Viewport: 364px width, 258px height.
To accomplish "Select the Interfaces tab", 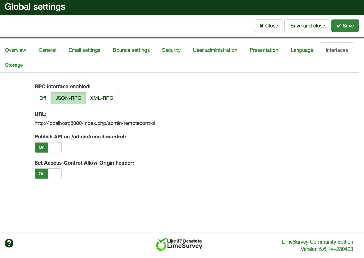I will coord(337,50).
